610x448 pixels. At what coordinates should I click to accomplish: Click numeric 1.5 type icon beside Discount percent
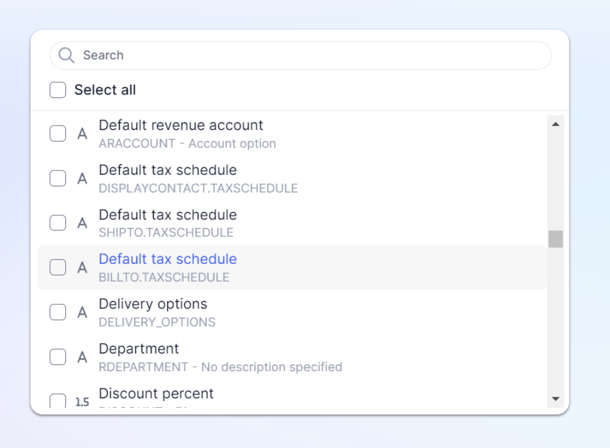point(82,402)
